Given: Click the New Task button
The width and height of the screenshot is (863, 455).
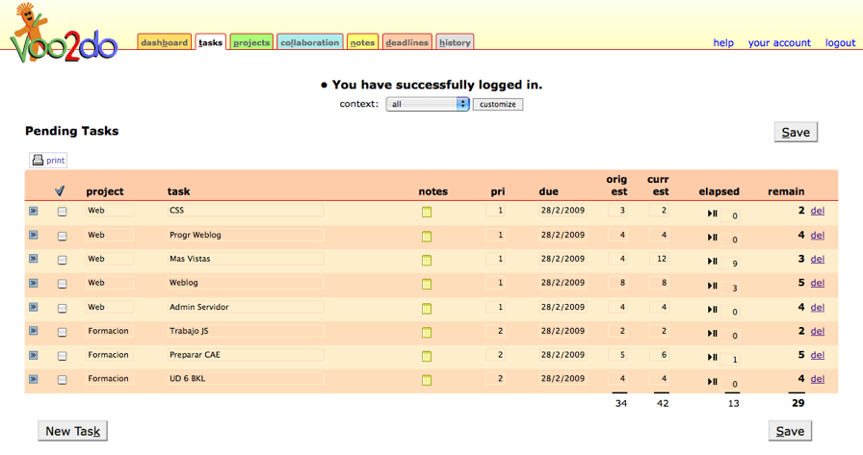Looking at the screenshot, I should click(x=72, y=431).
